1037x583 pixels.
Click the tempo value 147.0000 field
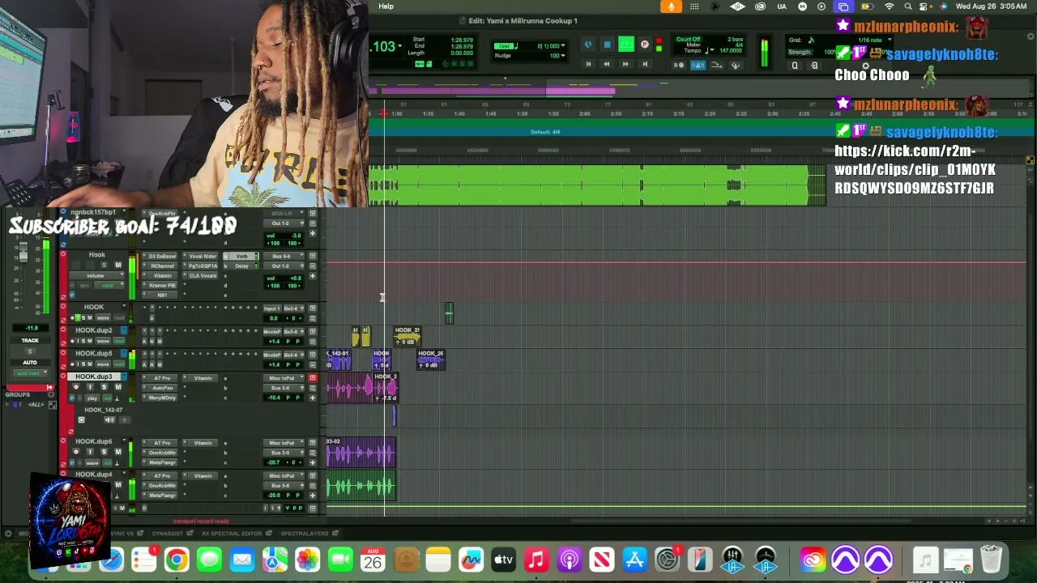(x=730, y=50)
